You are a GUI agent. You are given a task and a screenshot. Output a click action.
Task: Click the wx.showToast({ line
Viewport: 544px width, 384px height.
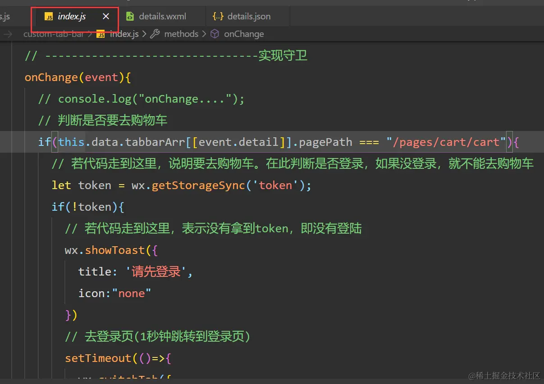[111, 250]
